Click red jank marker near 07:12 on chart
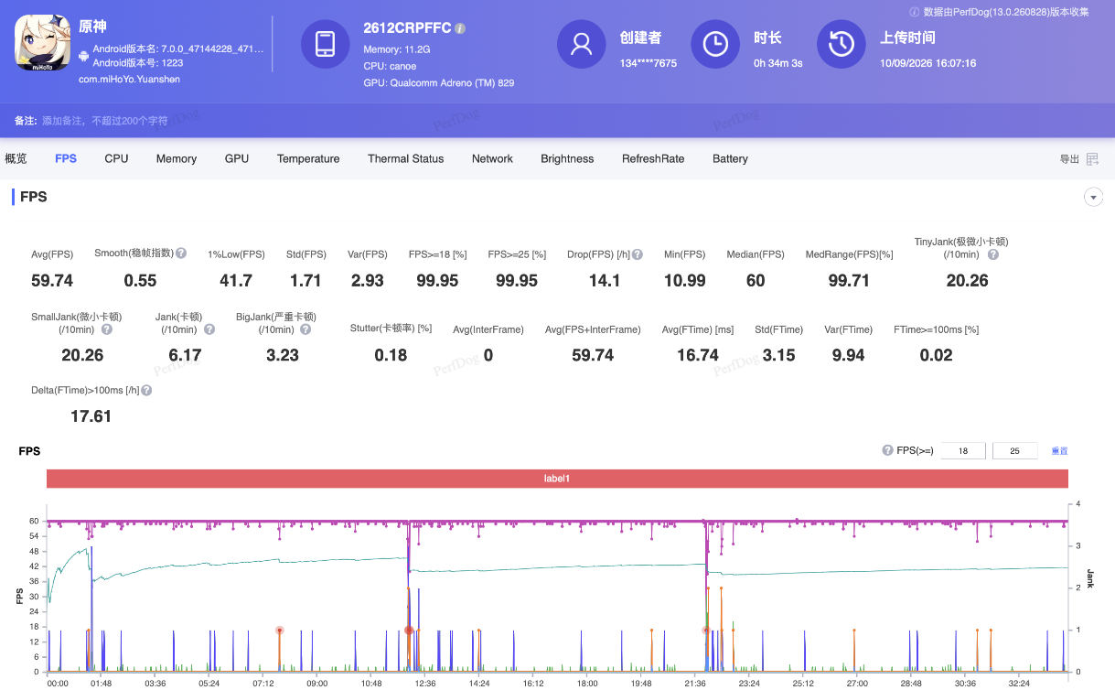The image size is (1115, 690). pyautogui.click(x=279, y=630)
